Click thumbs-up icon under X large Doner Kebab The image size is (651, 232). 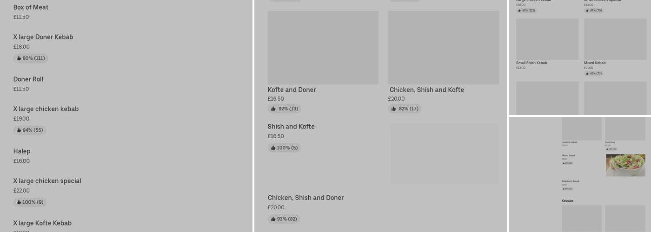19,58
